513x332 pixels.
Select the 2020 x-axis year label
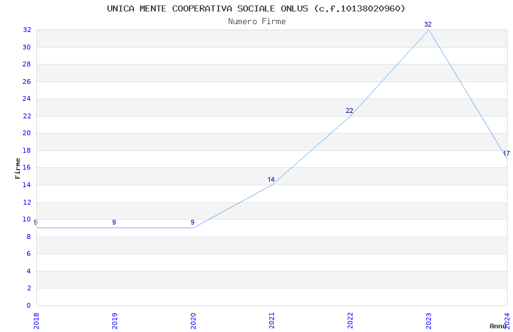click(193, 321)
